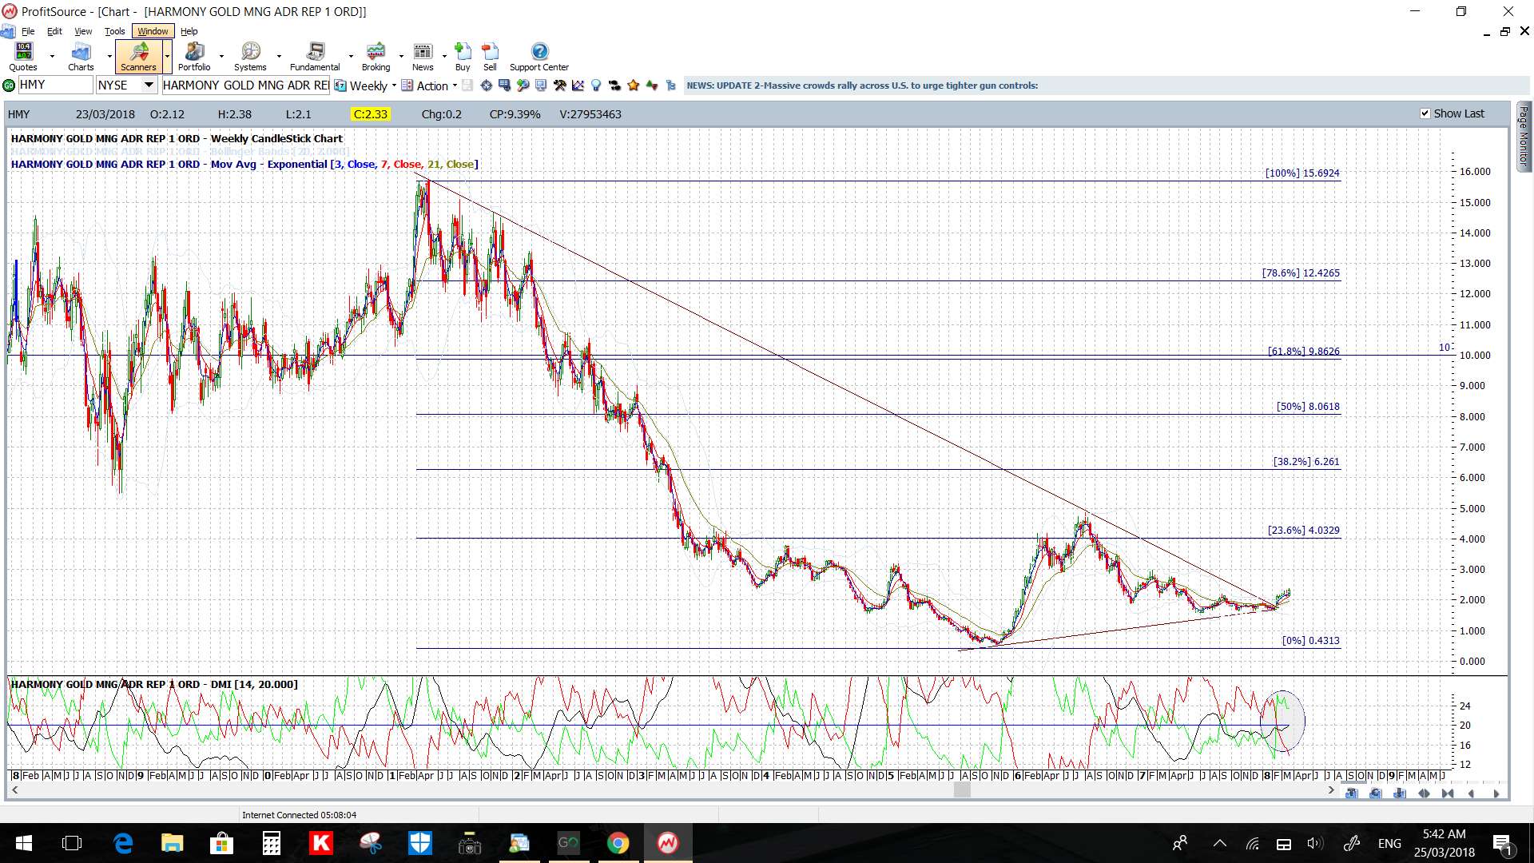Open the Fundamental toolbar button
The height and width of the screenshot is (863, 1534).
[x=315, y=57]
